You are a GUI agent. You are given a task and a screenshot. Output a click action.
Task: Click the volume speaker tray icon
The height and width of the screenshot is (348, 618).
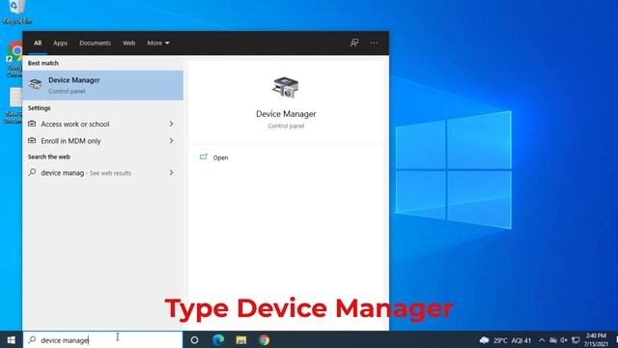[564, 340]
